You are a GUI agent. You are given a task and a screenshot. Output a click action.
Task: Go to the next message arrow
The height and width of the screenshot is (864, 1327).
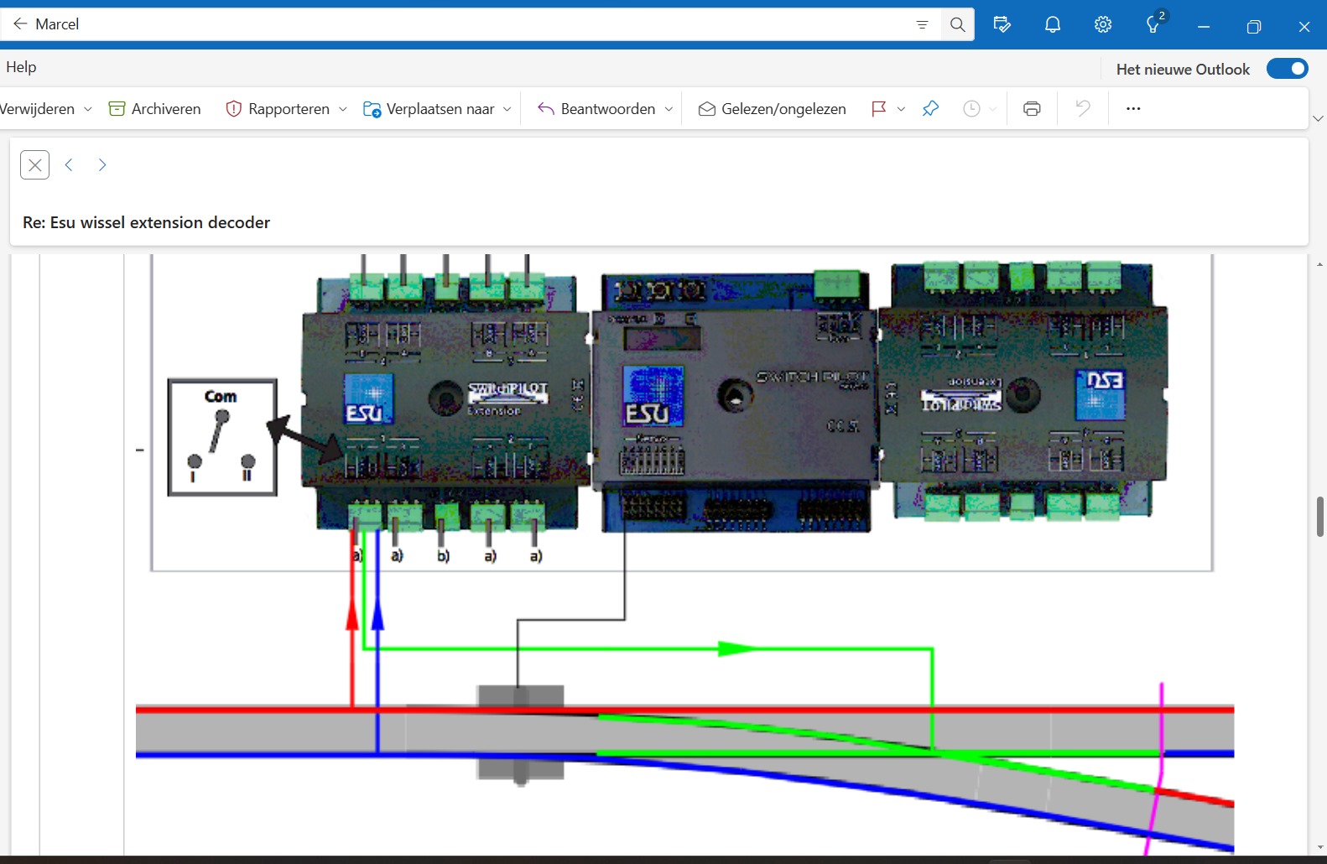pos(102,165)
